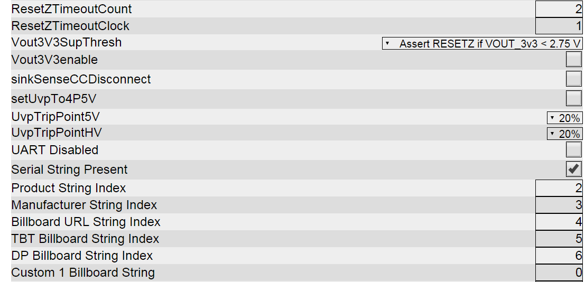The image size is (585, 282).
Task: Click the Vout3V3SupThresh dropdown arrow
Action: pos(387,43)
